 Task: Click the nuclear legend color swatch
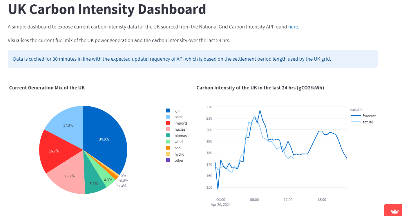click(168, 129)
